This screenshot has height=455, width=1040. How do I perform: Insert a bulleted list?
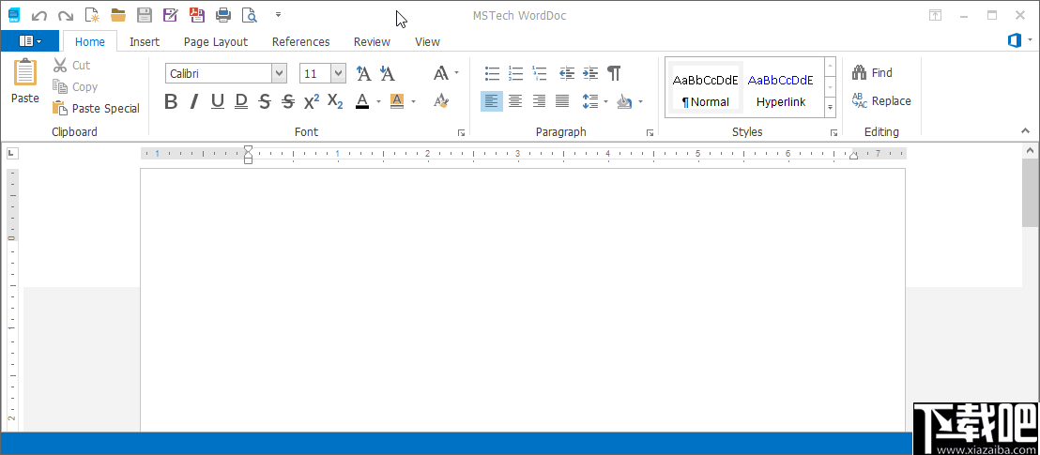pyautogui.click(x=492, y=73)
